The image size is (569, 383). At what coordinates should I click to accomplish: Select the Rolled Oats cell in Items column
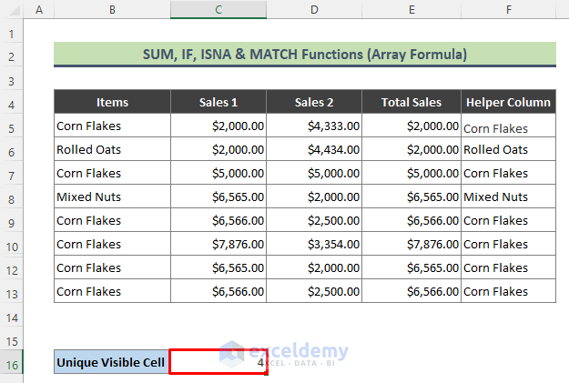coord(112,149)
